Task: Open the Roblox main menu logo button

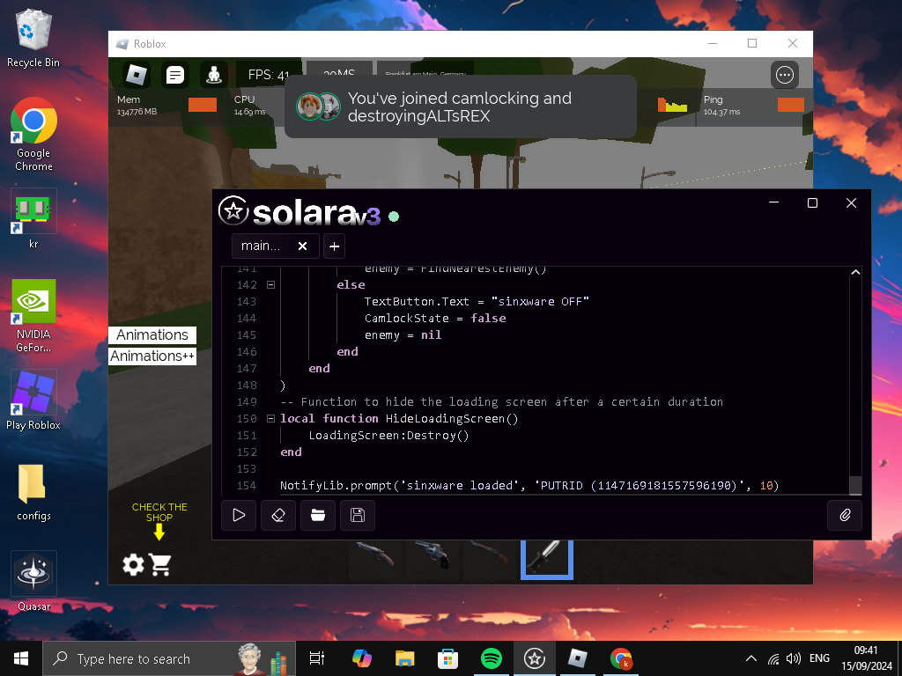Action: (x=137, y=75)
